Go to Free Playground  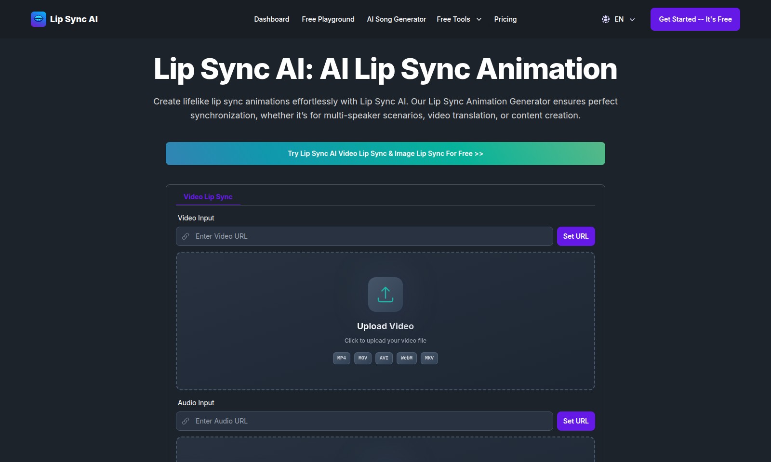click(x=328, y=19)
